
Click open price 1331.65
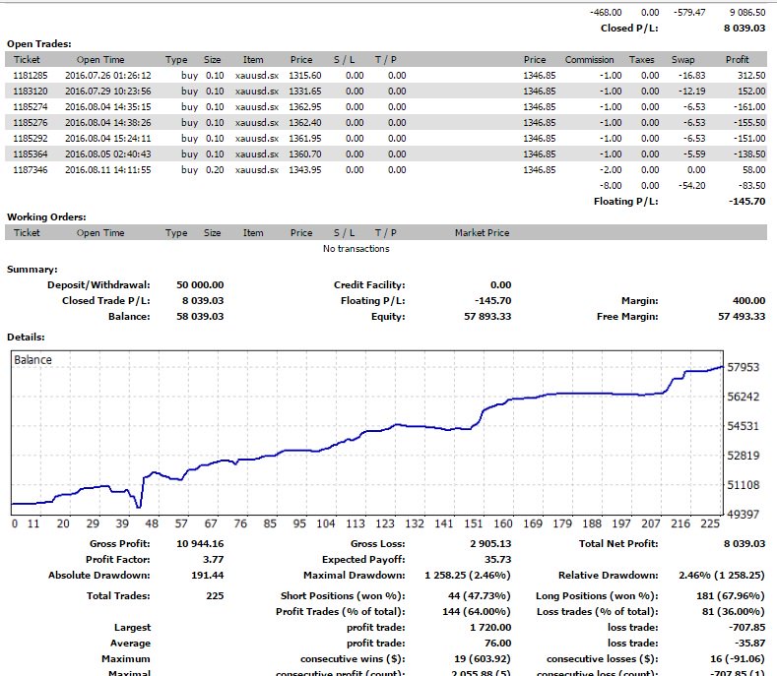tap(305, 92)
